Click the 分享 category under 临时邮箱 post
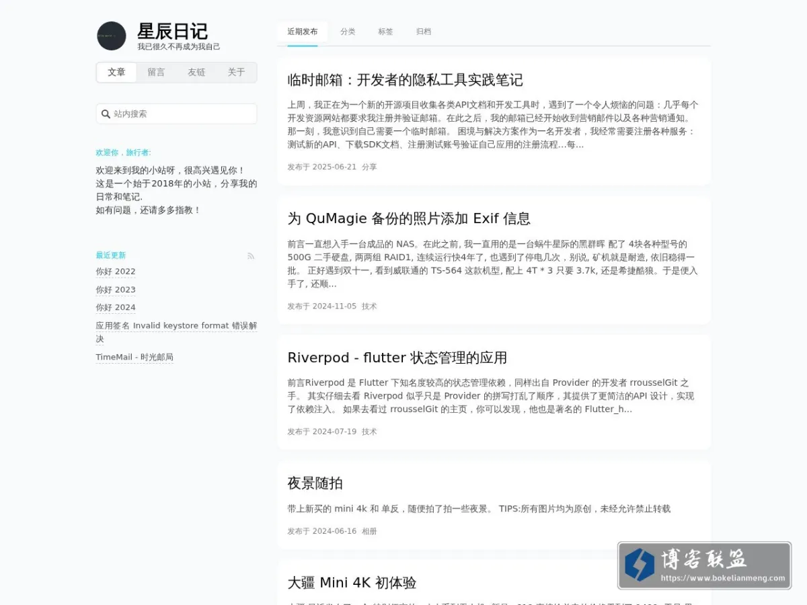This screenshot has height=605, width=807. point(369,167)
